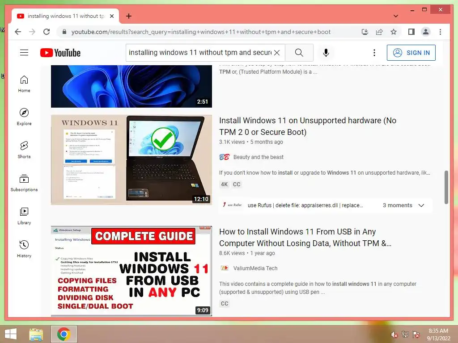Screen dimensions: 458x343
Task: Click the install app icon in address bar
Action: coord(365,32)
